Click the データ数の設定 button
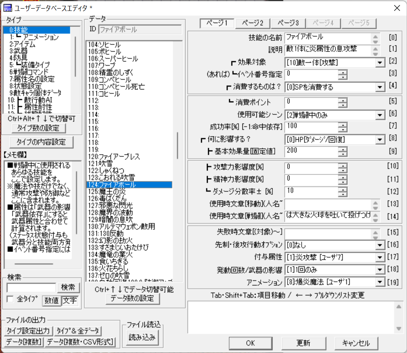Viewport: 407px width, 353px height. (133, 299)
